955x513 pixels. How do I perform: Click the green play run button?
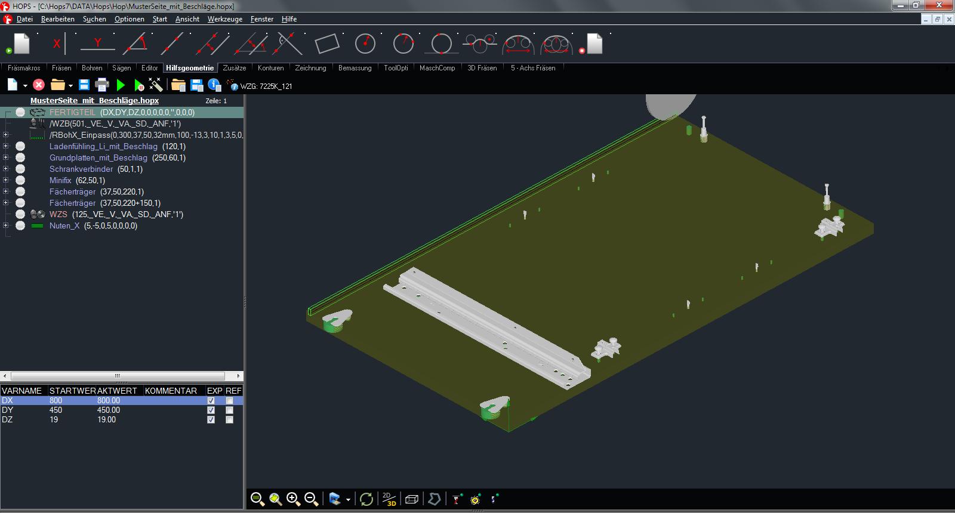pyautogui.click(x=121, y=85)
